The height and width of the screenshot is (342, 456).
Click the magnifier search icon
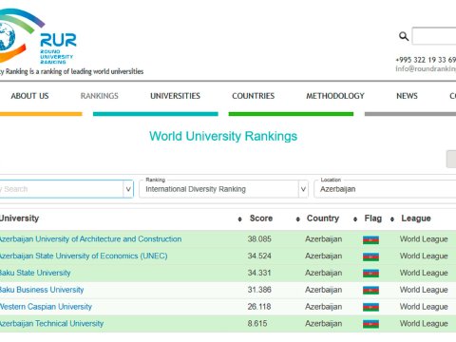coord(404,36)
